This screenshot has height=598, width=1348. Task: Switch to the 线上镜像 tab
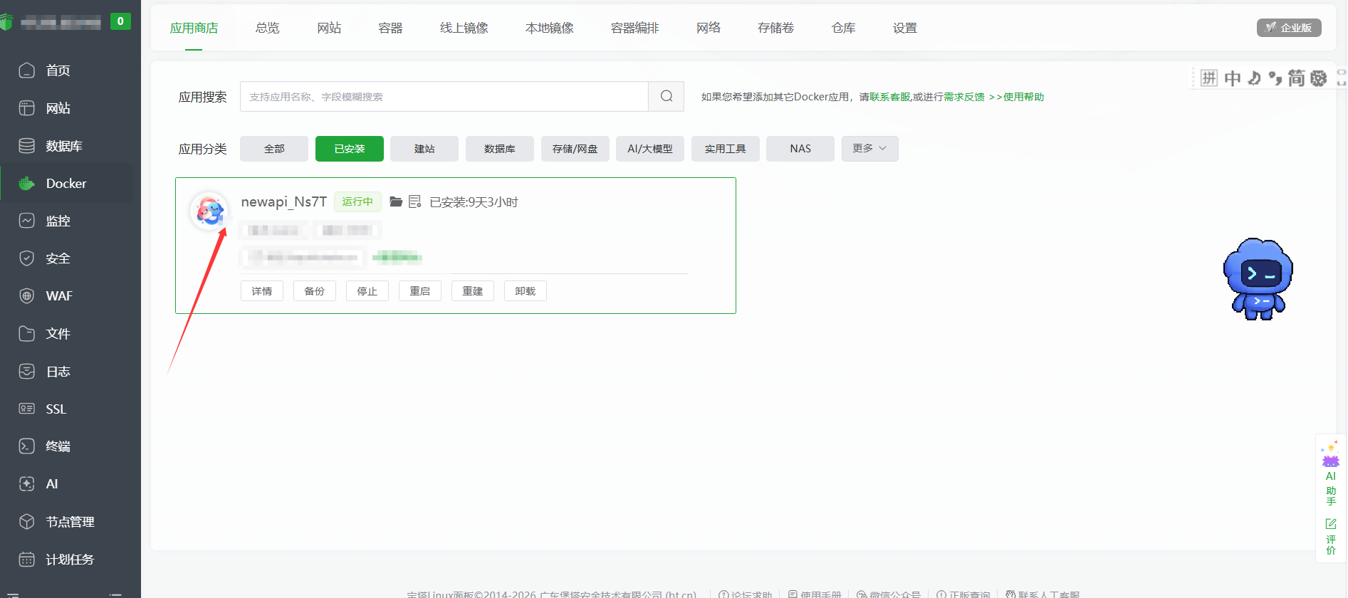point(464,28)
